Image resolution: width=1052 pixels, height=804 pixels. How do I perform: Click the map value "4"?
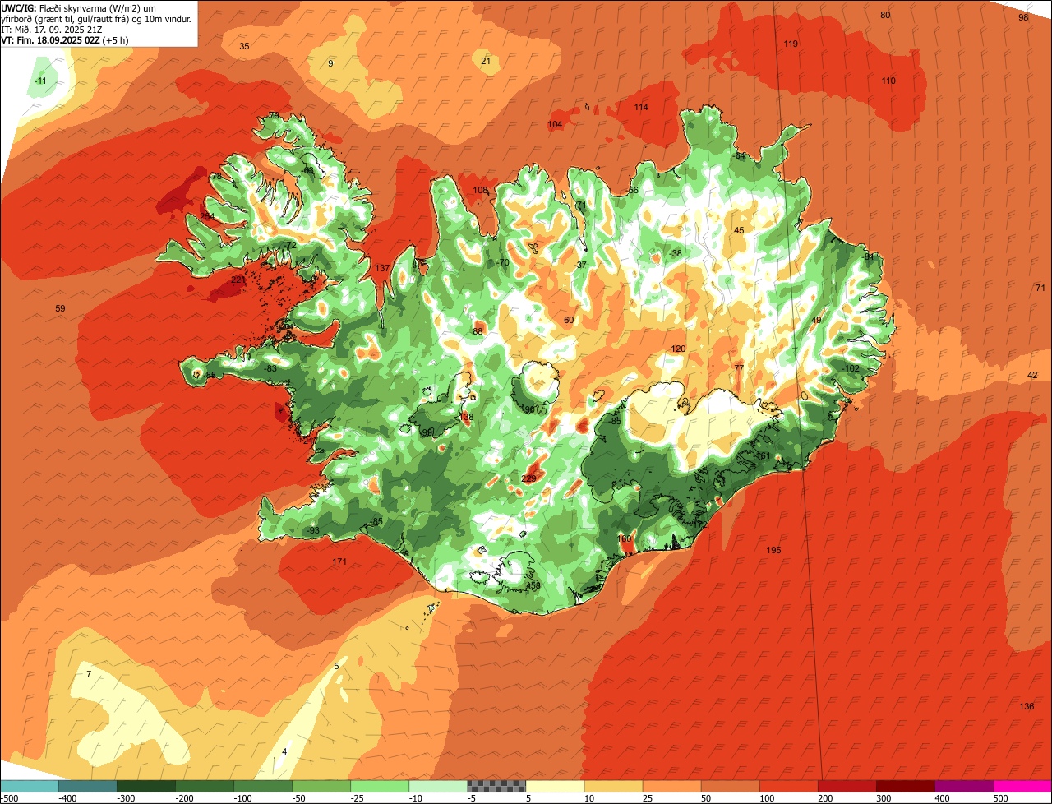pyautogui.click(x=284, y=751)
